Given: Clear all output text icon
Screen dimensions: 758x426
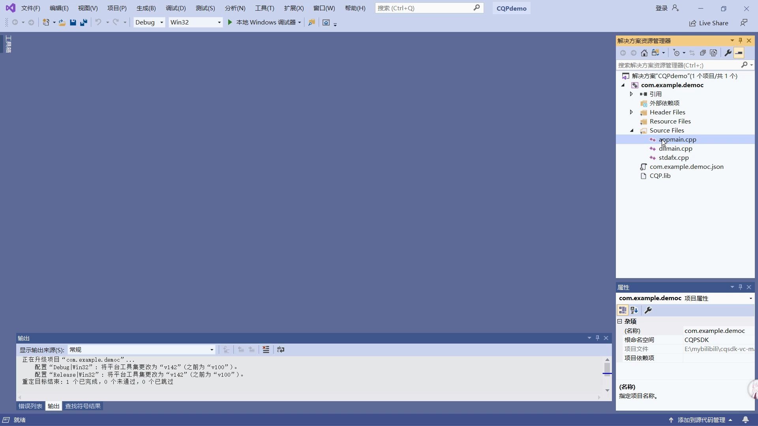Looking at the screenshot, I should (x=266, y=349).
